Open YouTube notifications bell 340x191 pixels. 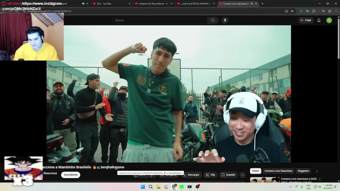click(x=319, y=20)
